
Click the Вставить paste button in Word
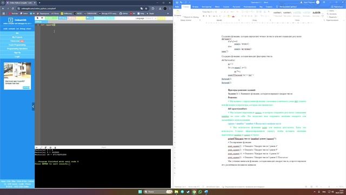tap(178, 13)
